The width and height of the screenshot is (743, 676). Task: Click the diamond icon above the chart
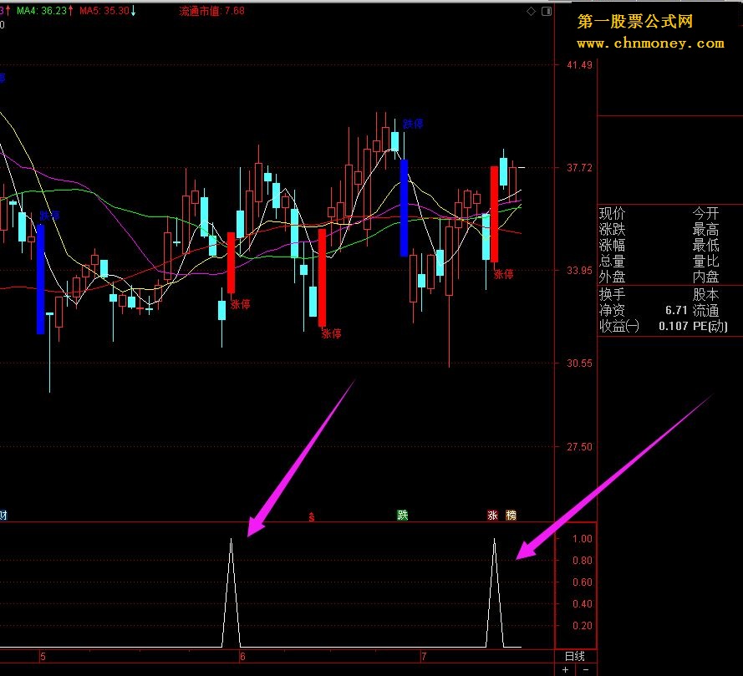[532, 12]
